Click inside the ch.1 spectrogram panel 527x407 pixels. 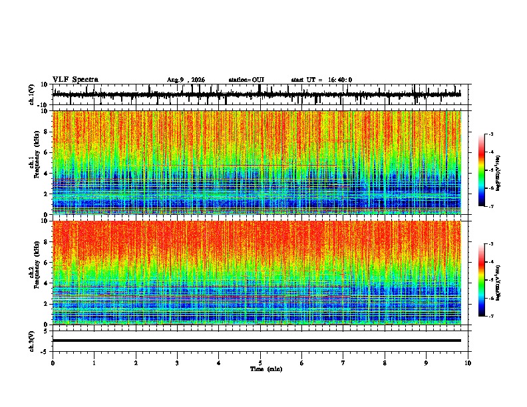(x=256, y=162)
